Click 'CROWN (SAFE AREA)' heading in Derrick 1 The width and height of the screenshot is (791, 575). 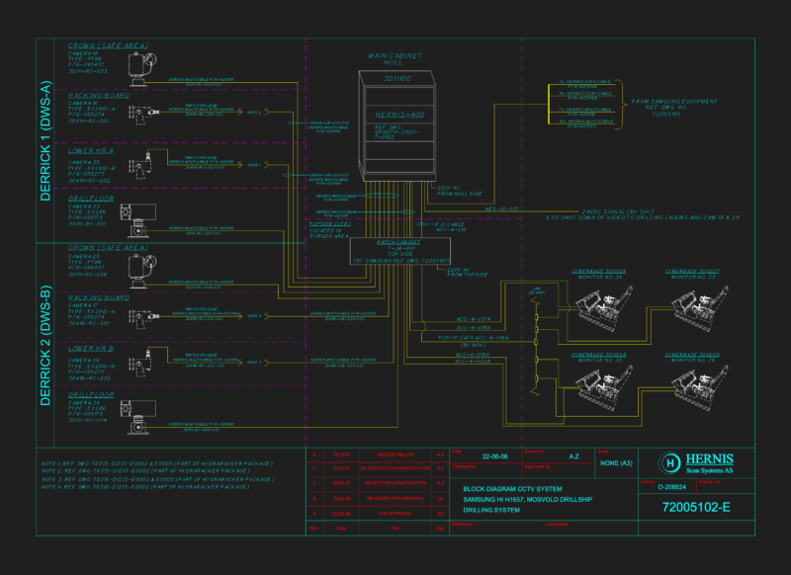[108, 45]
